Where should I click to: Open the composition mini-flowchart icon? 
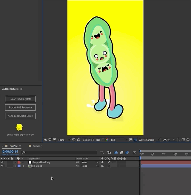tap(102, 153)
